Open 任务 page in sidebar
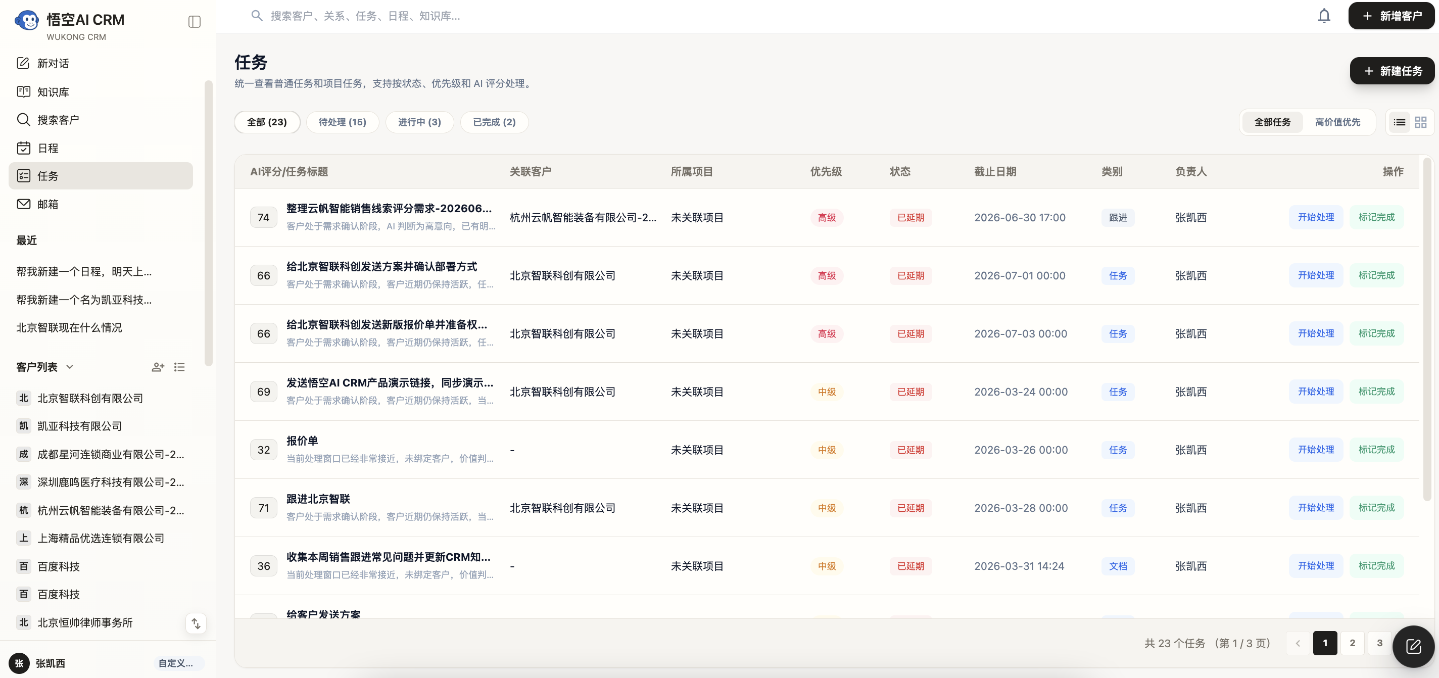 pos(101,176)
